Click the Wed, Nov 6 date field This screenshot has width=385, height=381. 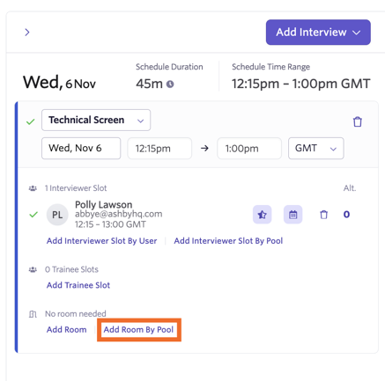coord(81,149)
